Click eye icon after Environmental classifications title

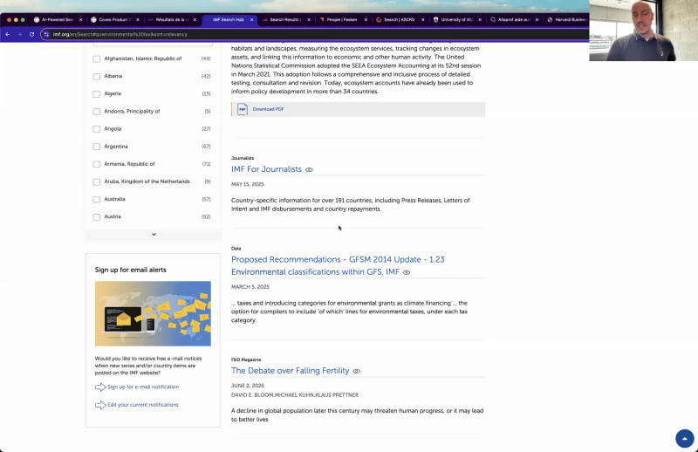407,272
